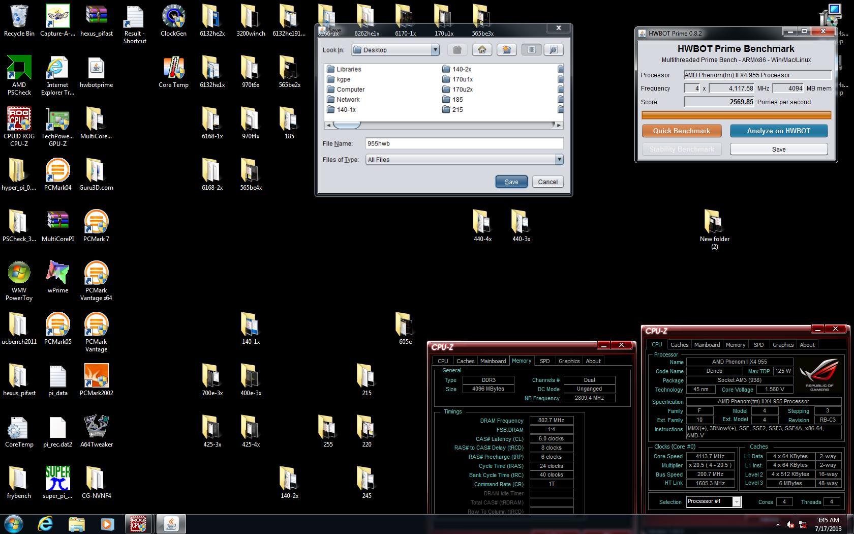854x534 pixels.
Task: Open Recycle Bin desktop icon
Action: pos(19,21)
